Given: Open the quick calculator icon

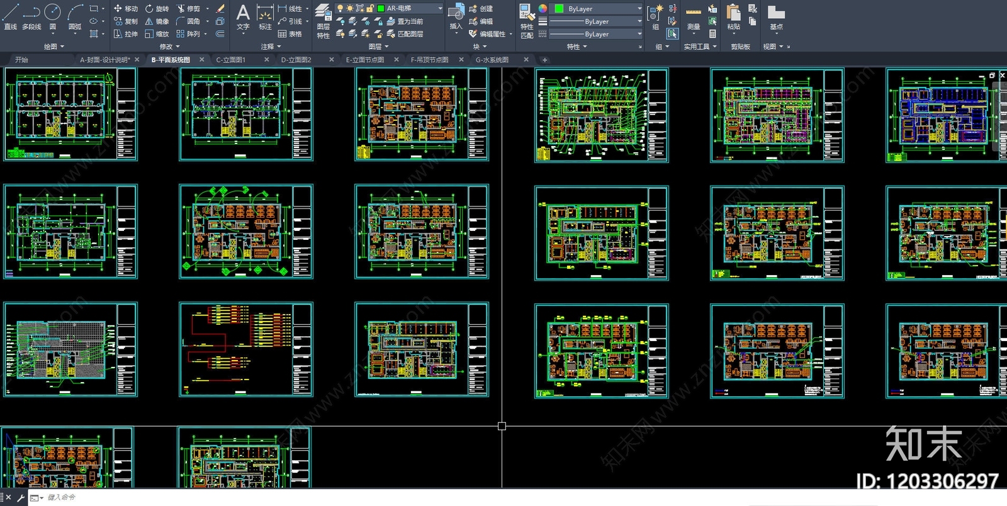Looking at the screenshot, I should 712,34.
